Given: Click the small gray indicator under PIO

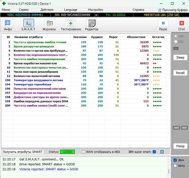Looking at the screenshot, I should 176,48.
